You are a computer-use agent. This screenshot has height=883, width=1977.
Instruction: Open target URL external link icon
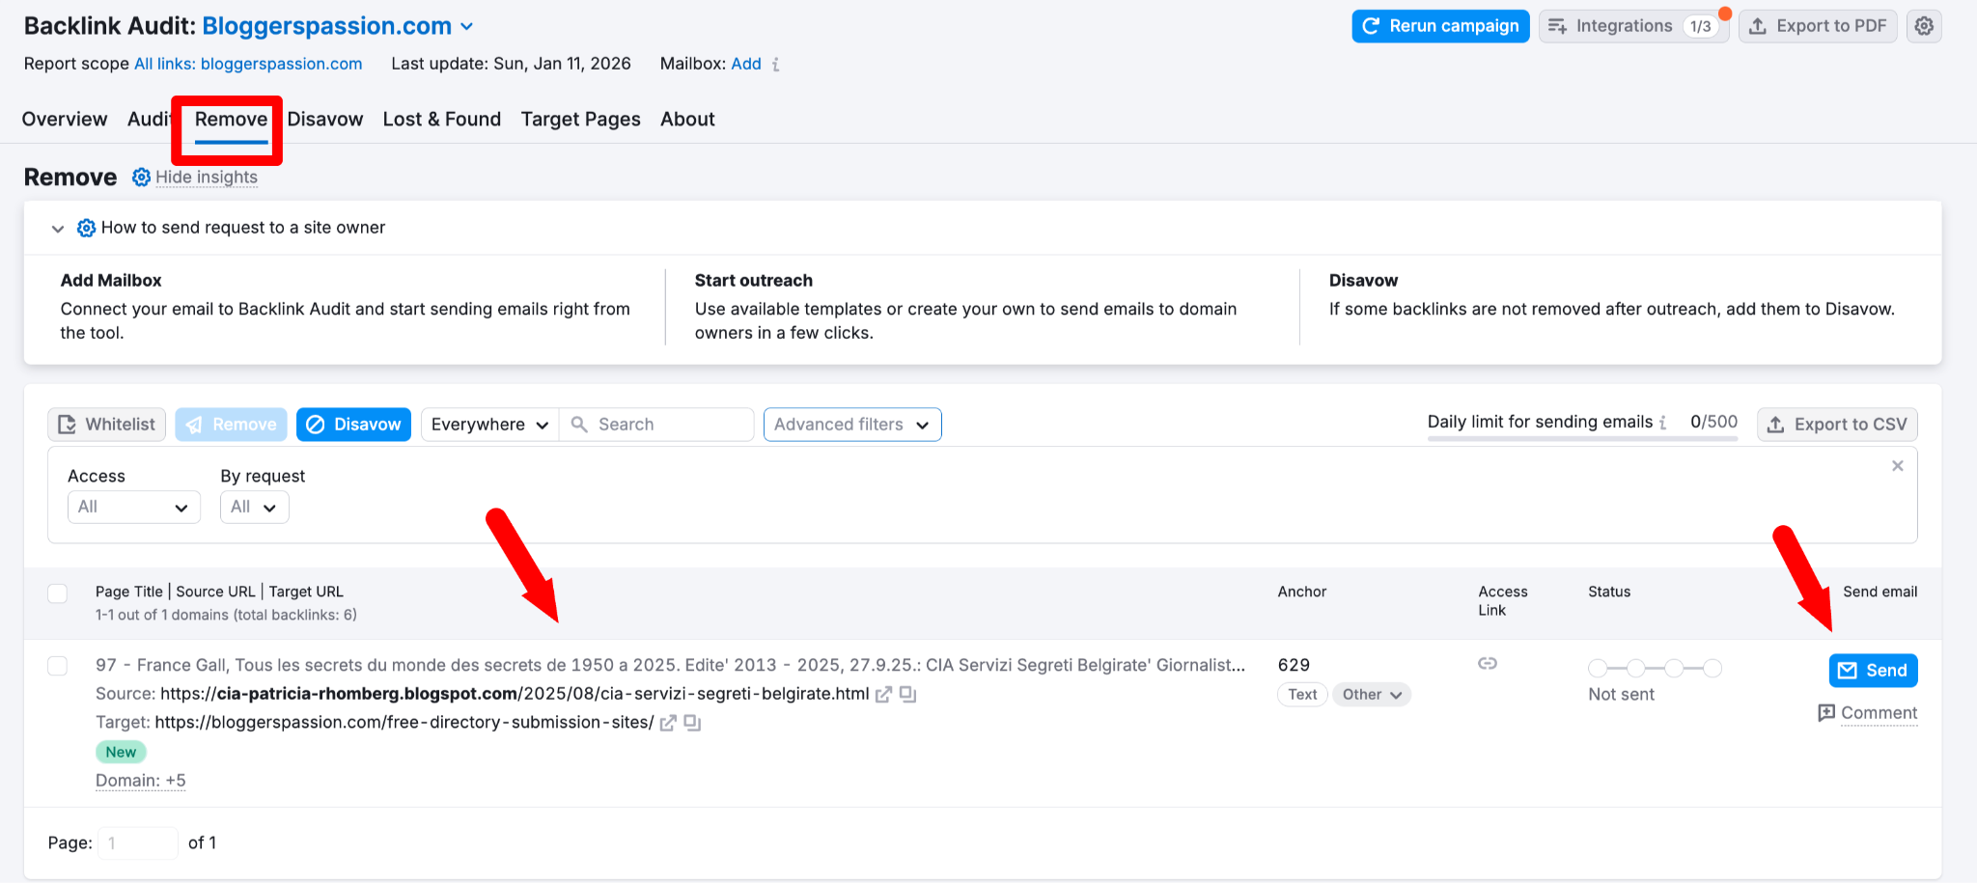(x=668, y=723)
